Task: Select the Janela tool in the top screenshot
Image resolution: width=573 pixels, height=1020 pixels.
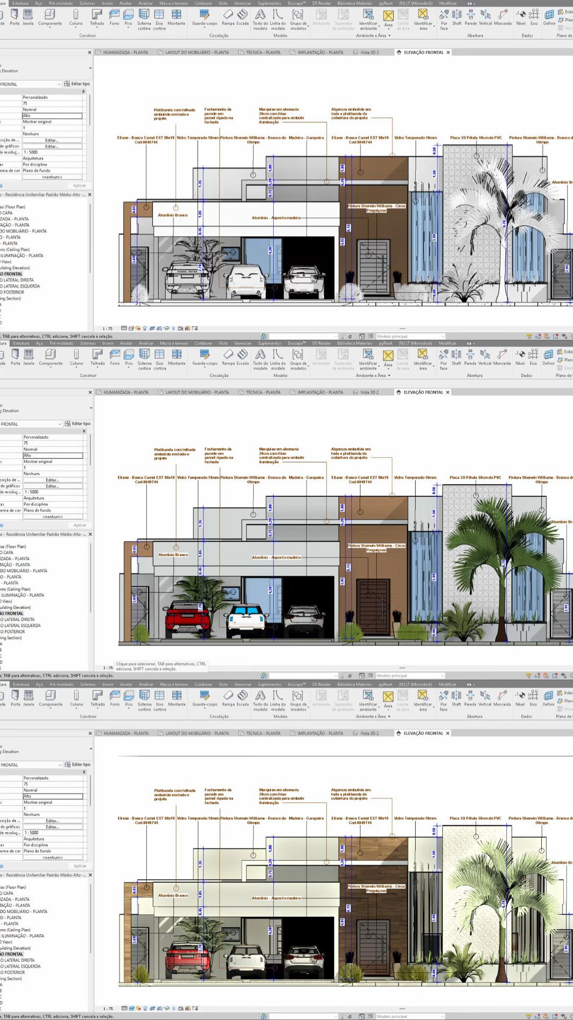Action: click(x=29, y=17)
